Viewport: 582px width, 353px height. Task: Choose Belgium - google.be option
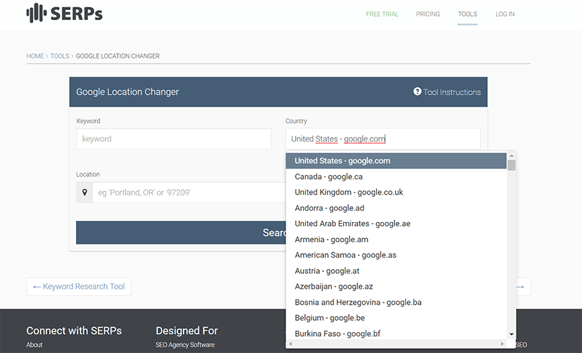(396, 318)
